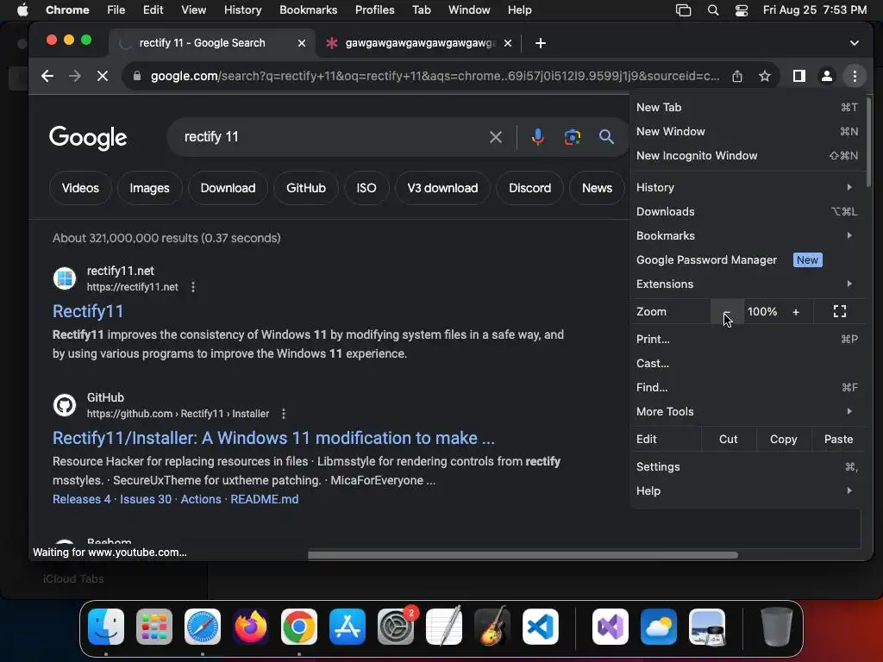Open the Chrome profile icon

coord(827,76)
